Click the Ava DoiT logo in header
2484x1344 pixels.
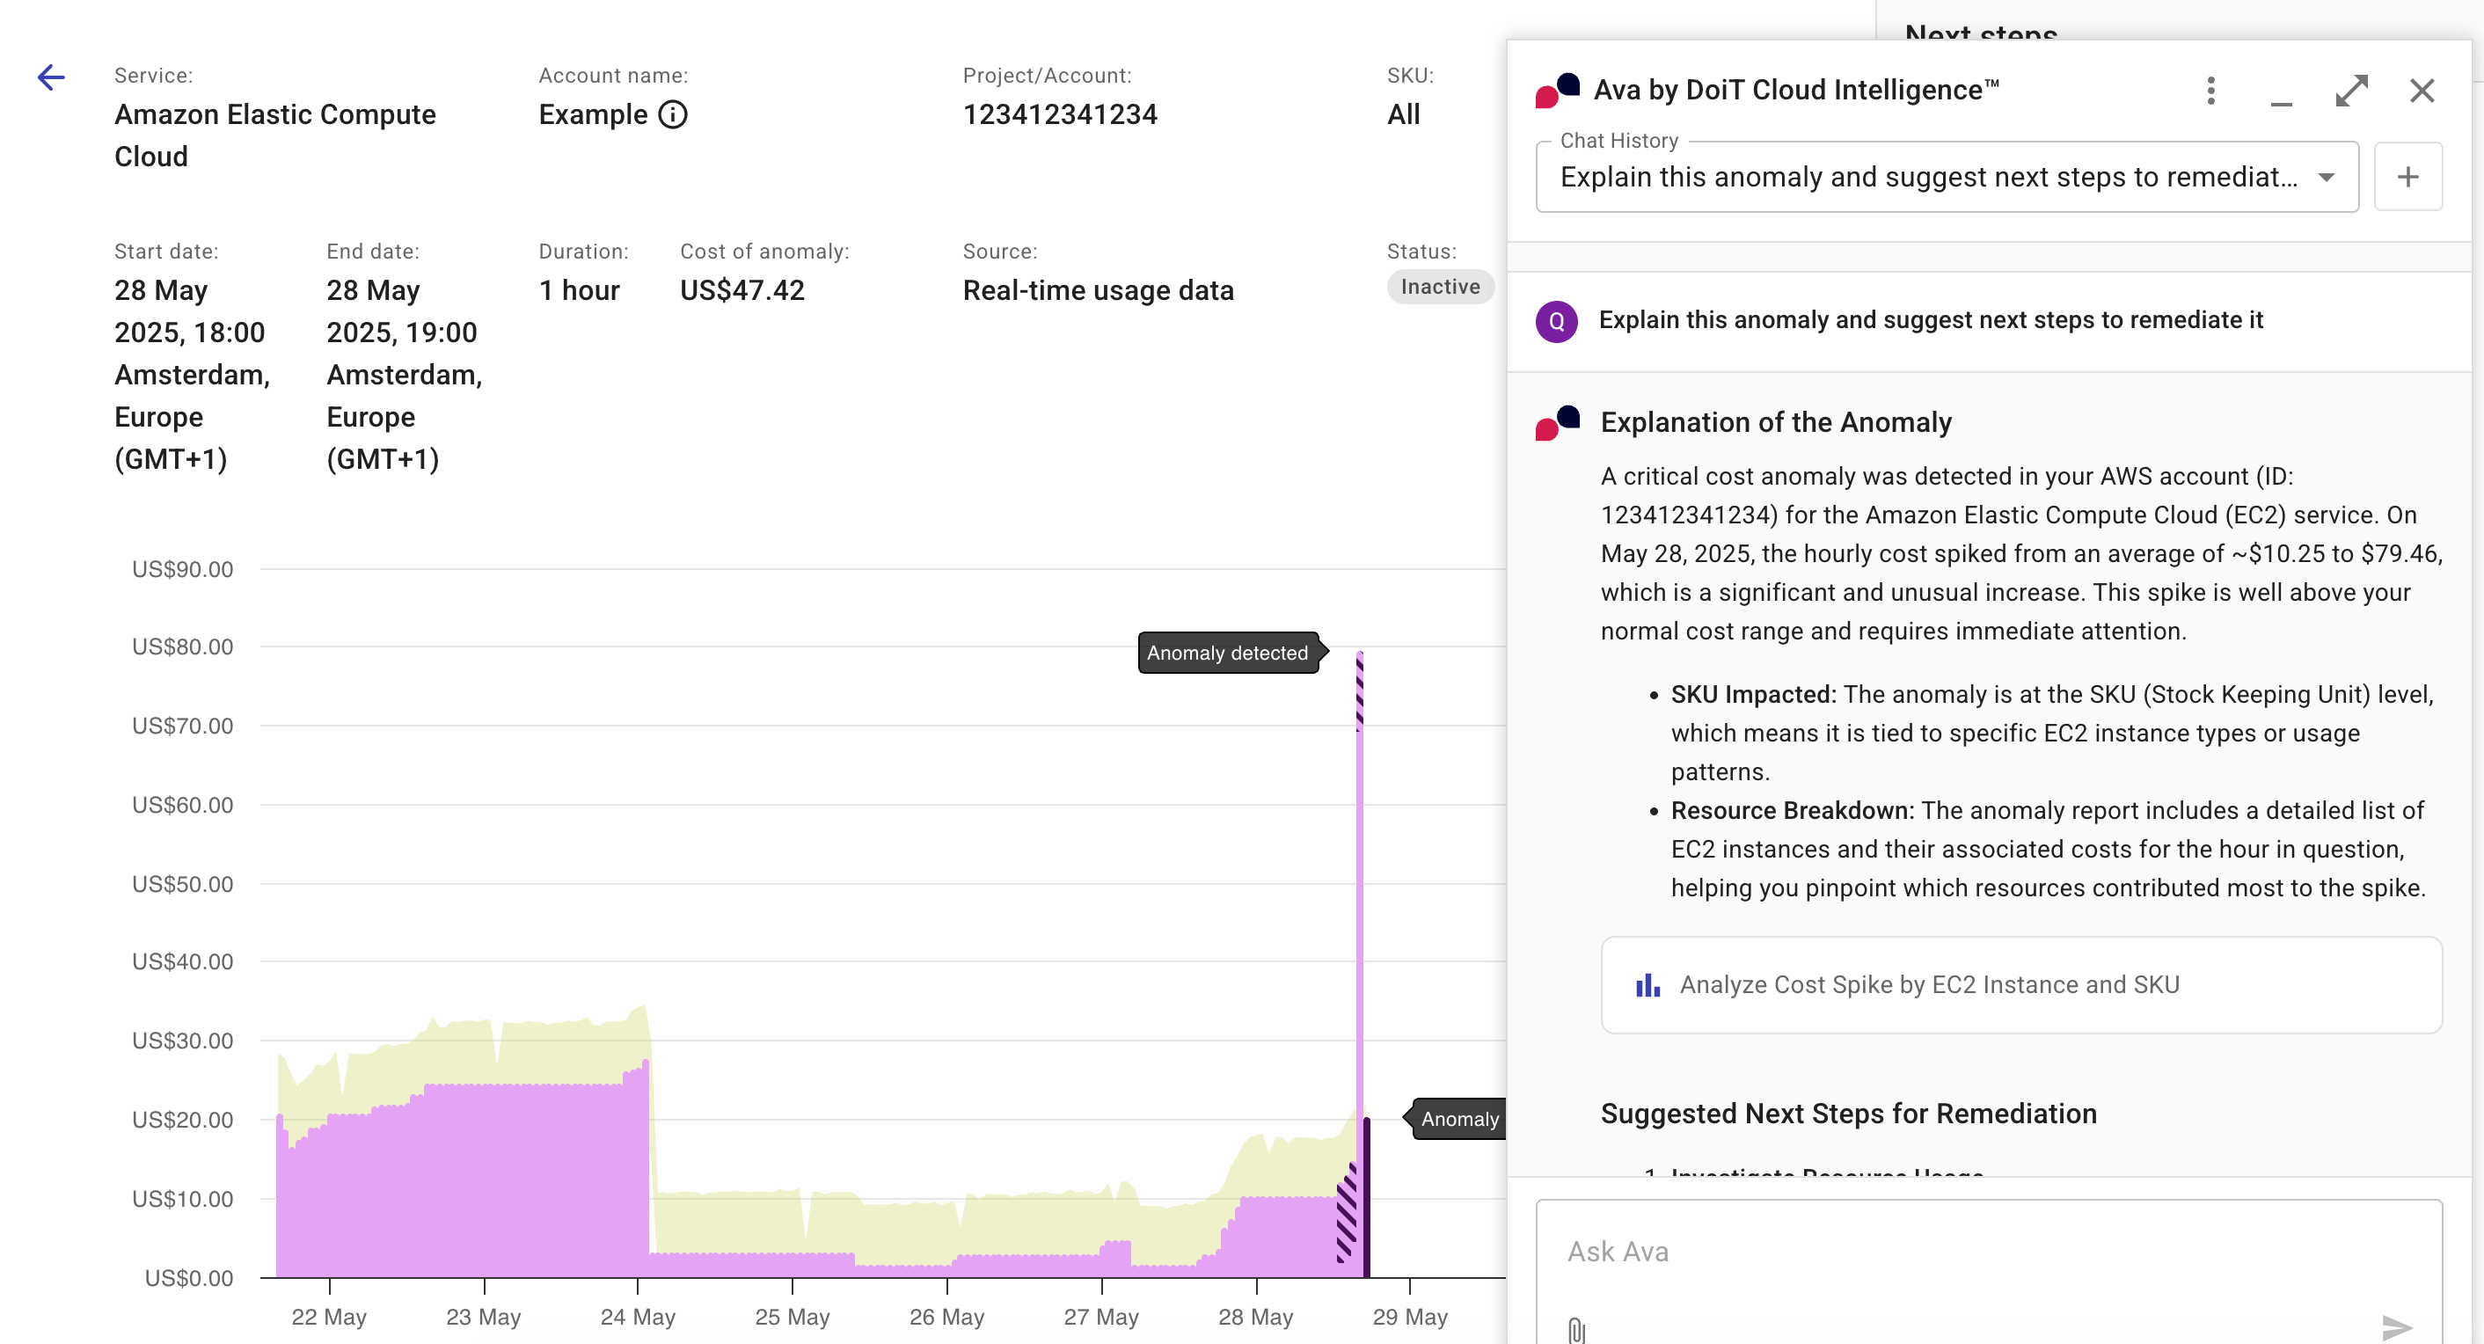tap(1556, 91)
